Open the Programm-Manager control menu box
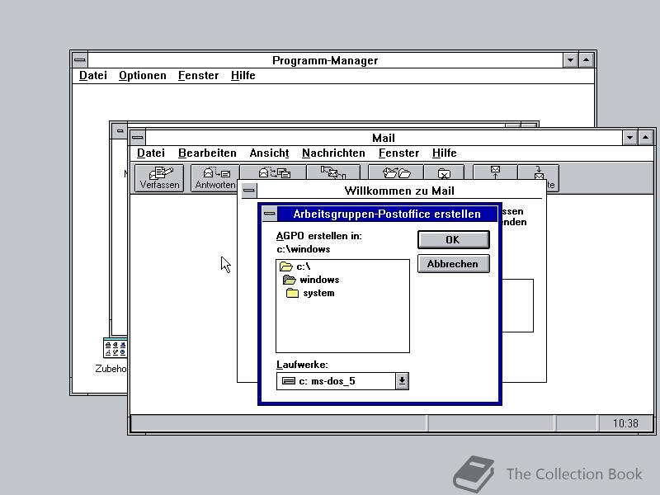Viewport: 660px width, 495px height. click(80, 60)
